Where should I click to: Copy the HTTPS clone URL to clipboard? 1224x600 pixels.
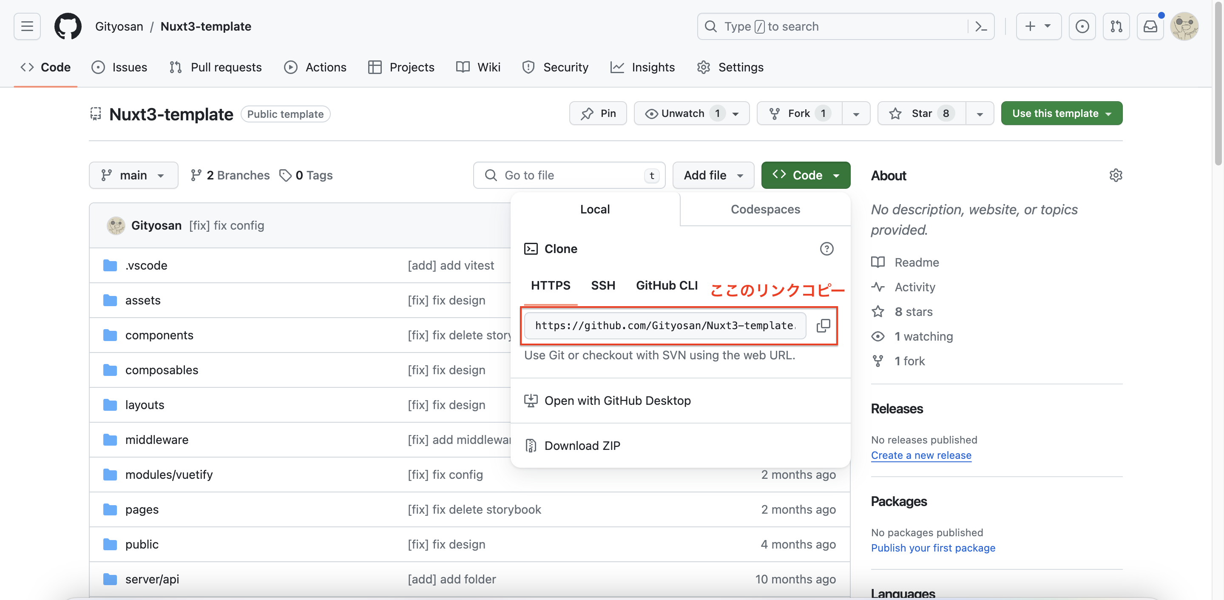pyautogui.click(x=823, y=325)
